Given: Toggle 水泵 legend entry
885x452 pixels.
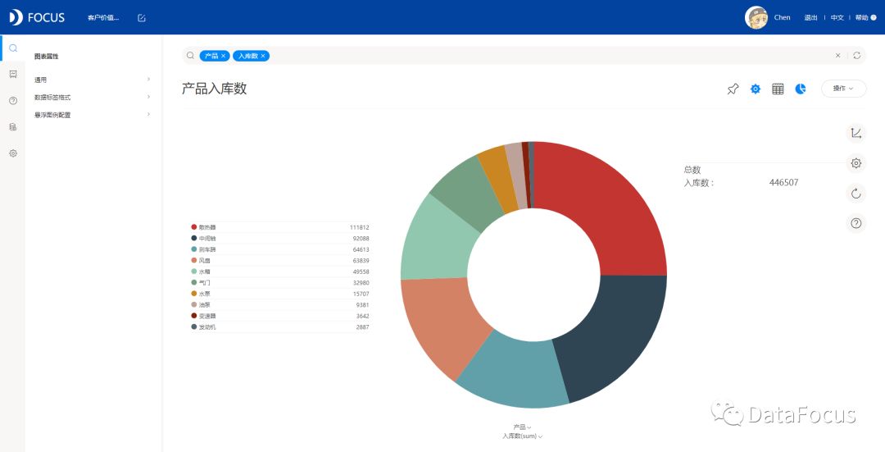Looking at the screenshot, I should coord(201,294).
